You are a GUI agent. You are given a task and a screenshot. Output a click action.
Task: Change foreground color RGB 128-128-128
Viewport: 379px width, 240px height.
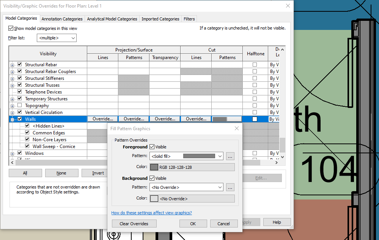coord(192,167)
